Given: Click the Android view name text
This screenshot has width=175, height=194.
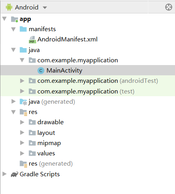Looking at the screenshot, I should [27, 7].
